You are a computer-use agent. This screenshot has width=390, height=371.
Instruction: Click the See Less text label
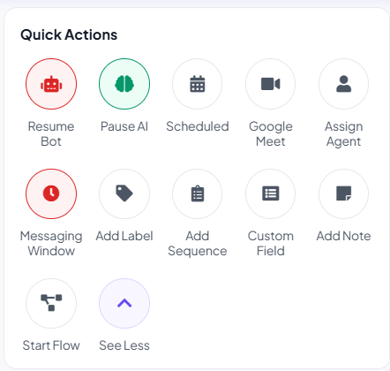pyautogui.click(x=124, y=345)
